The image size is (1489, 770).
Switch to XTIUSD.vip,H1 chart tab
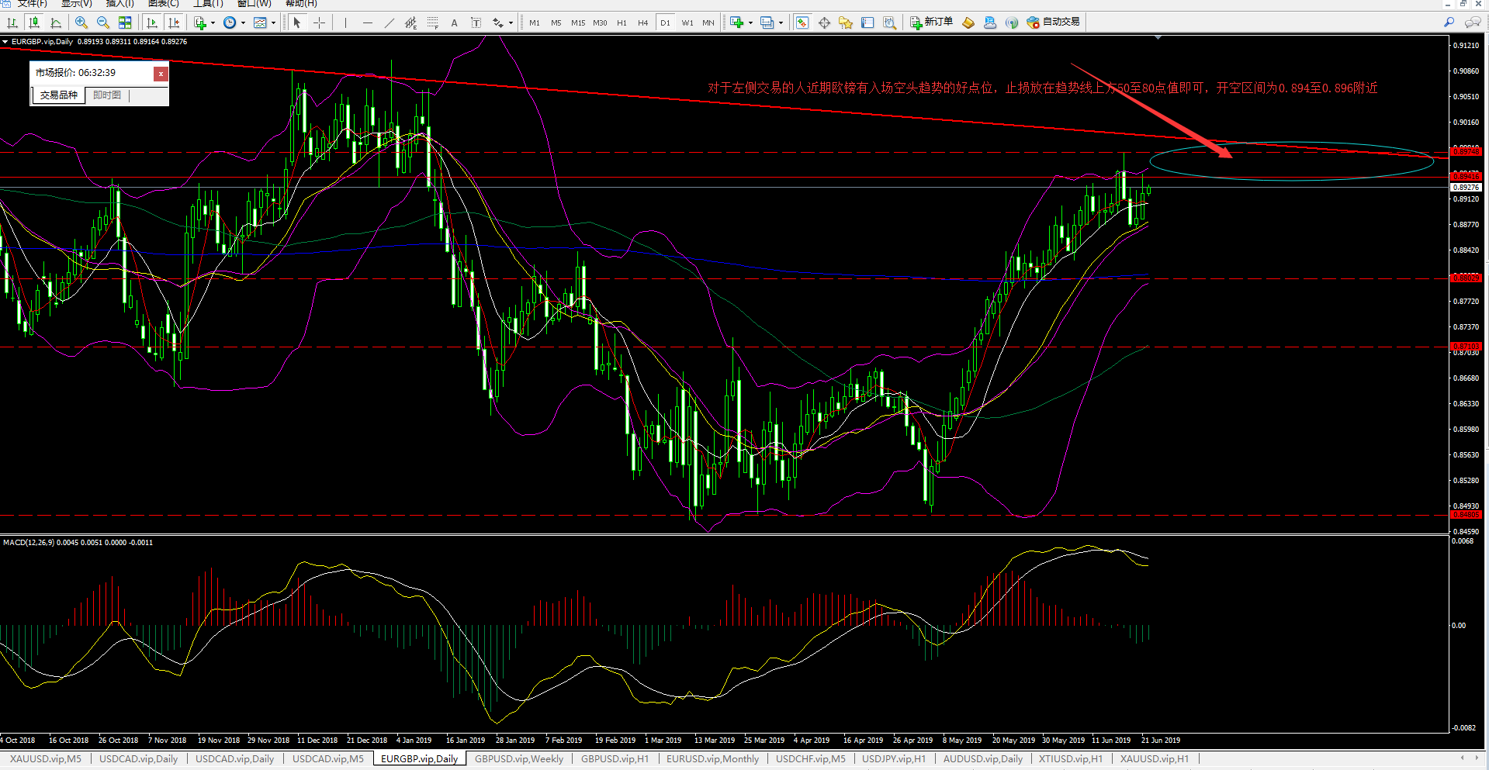click(1071, 759)
